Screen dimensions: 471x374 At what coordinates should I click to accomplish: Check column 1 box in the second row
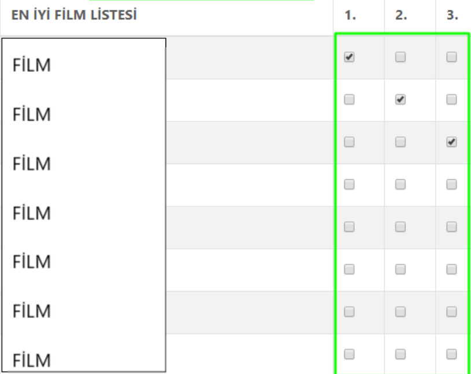[348, 99]
